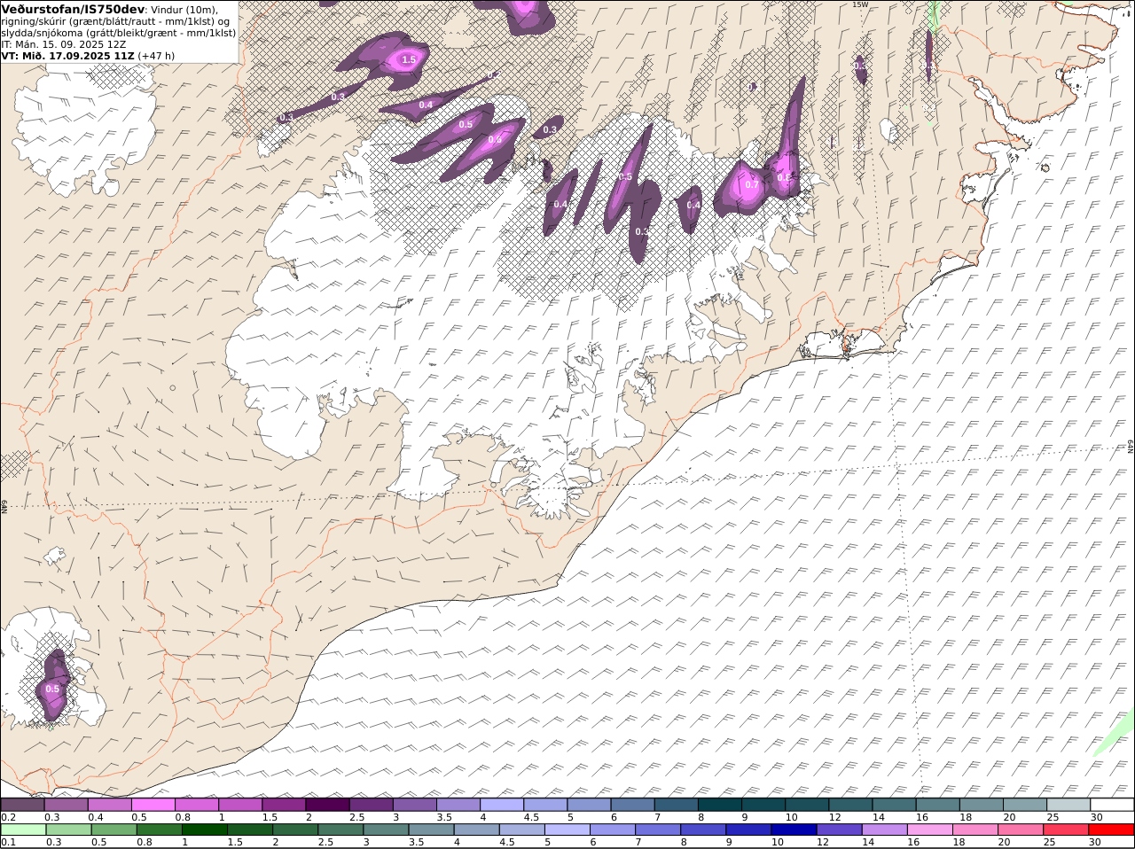Click the number 20 under the lower legend row
The image size is (1135, 849).
[x=1004, y=843]
